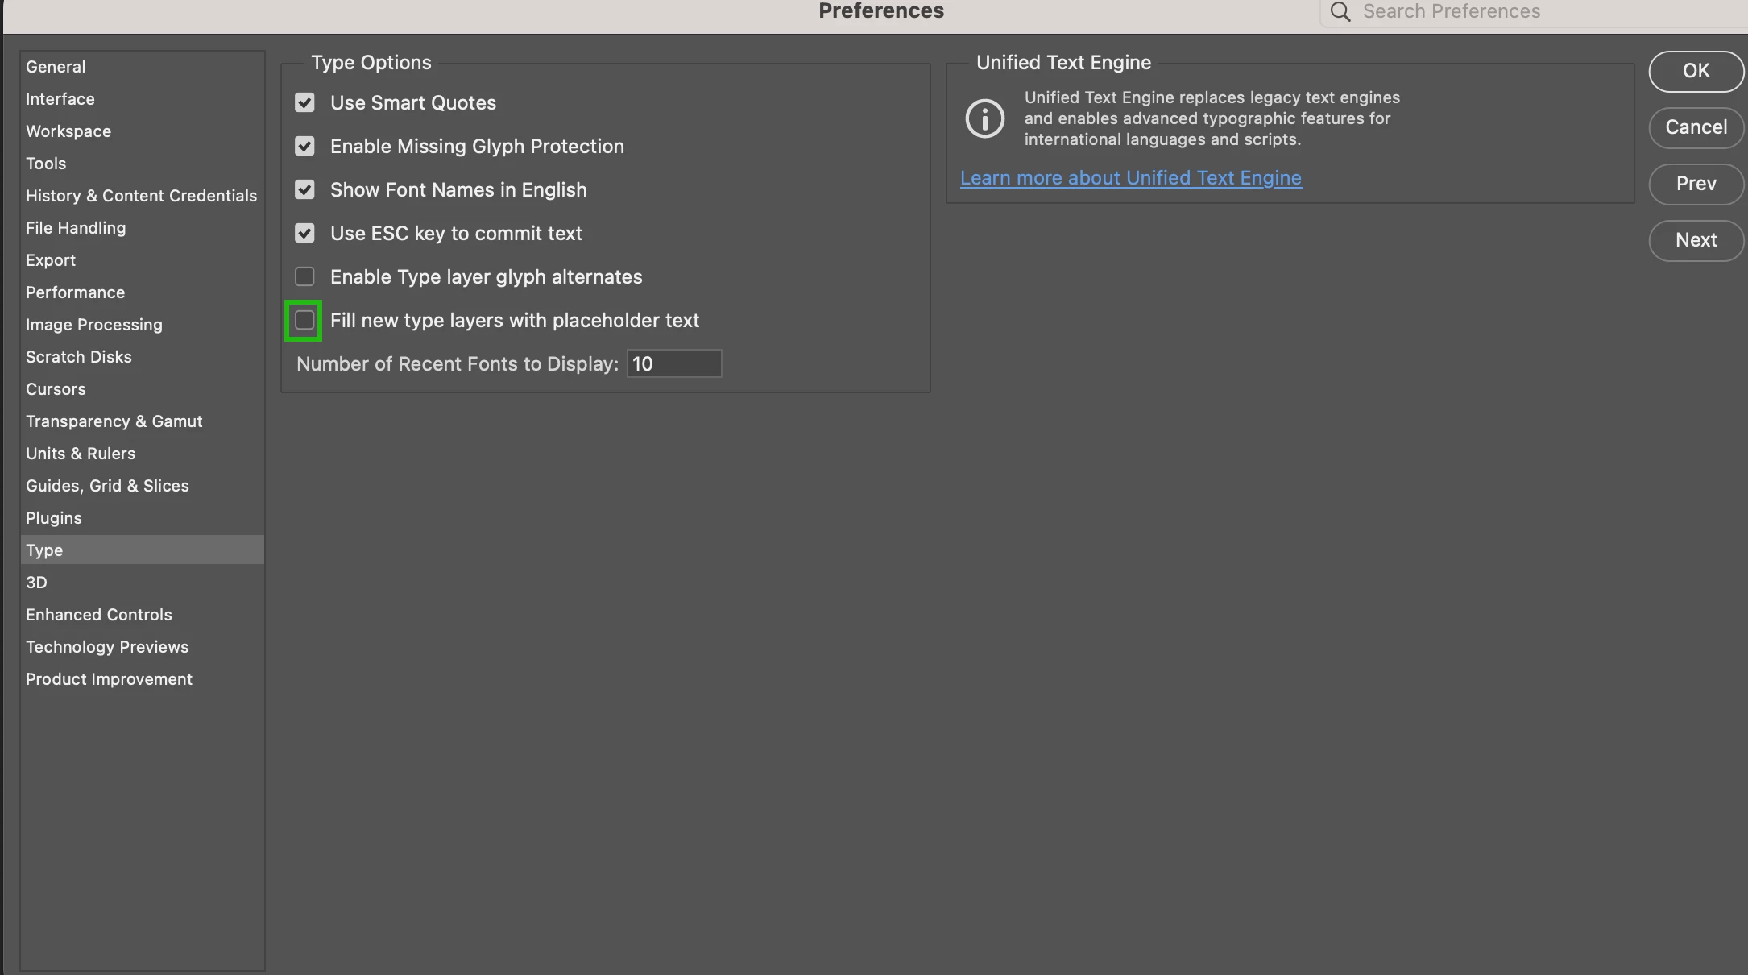Enable Type layer glyph alternates
This screenshot has height=975, width=1748.
point(304,276)
